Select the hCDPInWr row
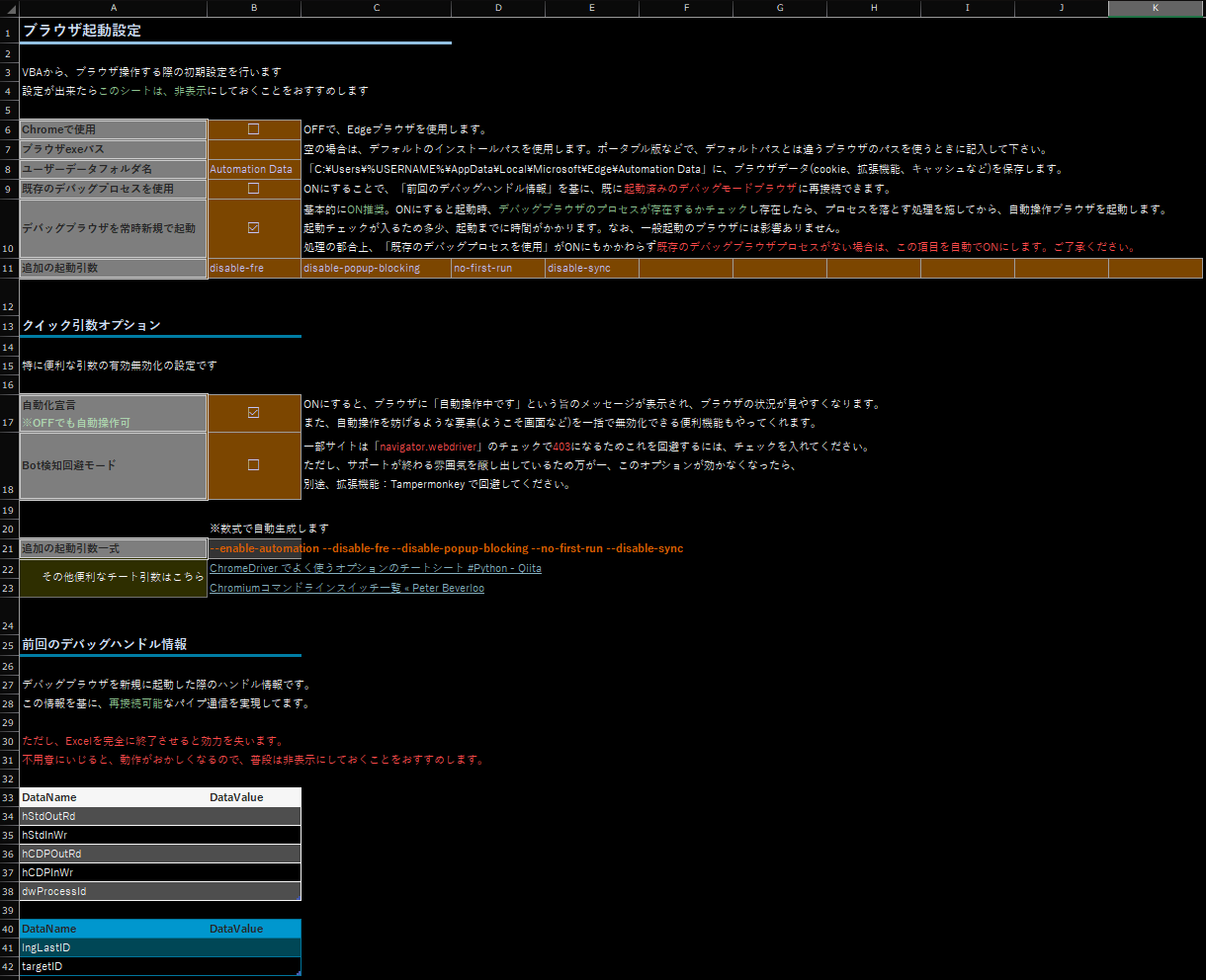Image resolution: width=1206 pixels, height=980 pixels. [x=160, y=872]
